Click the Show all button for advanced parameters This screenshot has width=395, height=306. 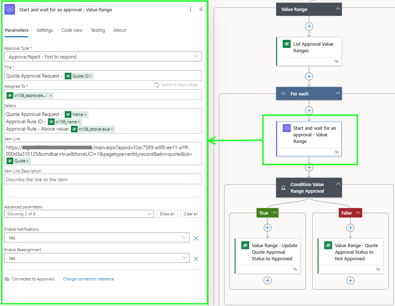(x=167, y=214)
